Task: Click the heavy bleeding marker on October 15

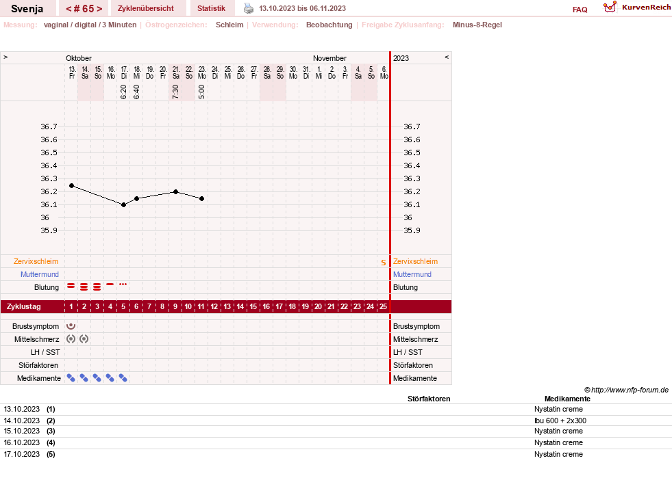Action: 97,286
